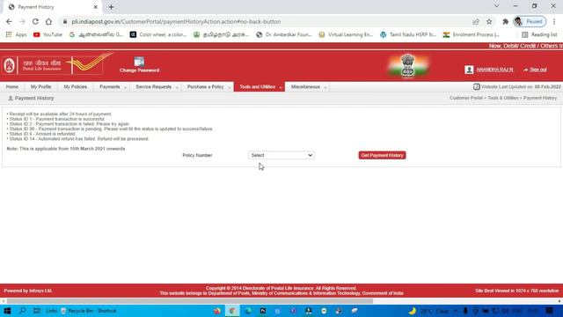Click the user avatar icon
563x317 pixels.
(x=469, y=70)
